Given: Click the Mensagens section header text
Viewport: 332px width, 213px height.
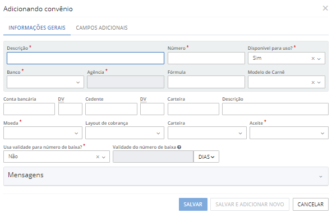Looking at the screenshot, I should coord(26,175).
